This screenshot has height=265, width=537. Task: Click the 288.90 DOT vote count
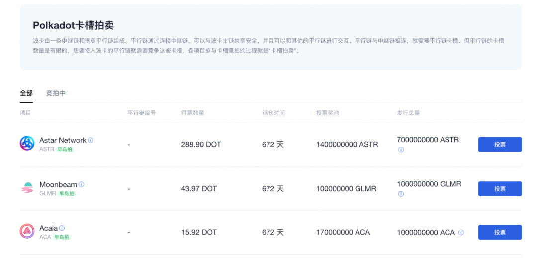[201, 144]
